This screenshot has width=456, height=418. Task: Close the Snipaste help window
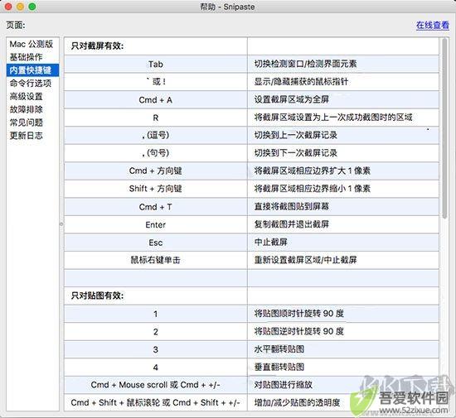8,7
